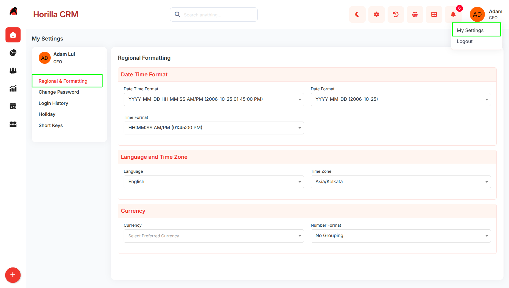
Task: Open the Home sidebar icon
Action: tap(13, 35)
